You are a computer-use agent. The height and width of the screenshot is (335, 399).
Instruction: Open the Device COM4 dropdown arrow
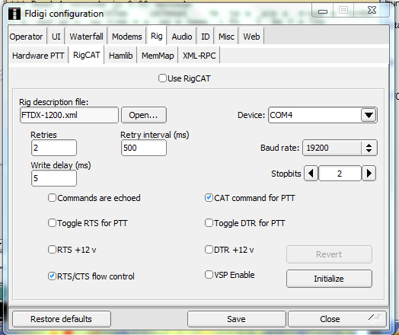point(369,115)
